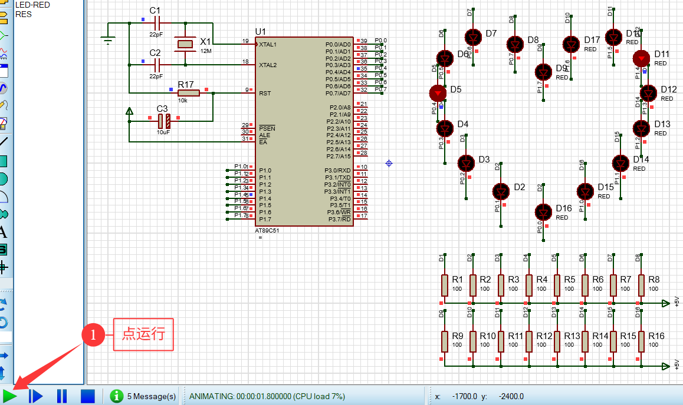Pause the running simulation
This screenshot has height=405, width=683.
(x=62, y=396)
